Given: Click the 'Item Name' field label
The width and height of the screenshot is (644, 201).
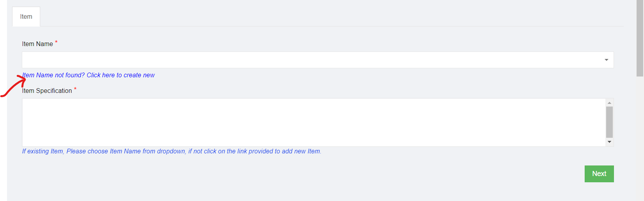Looking at the screenshot, I should [37, 44].
